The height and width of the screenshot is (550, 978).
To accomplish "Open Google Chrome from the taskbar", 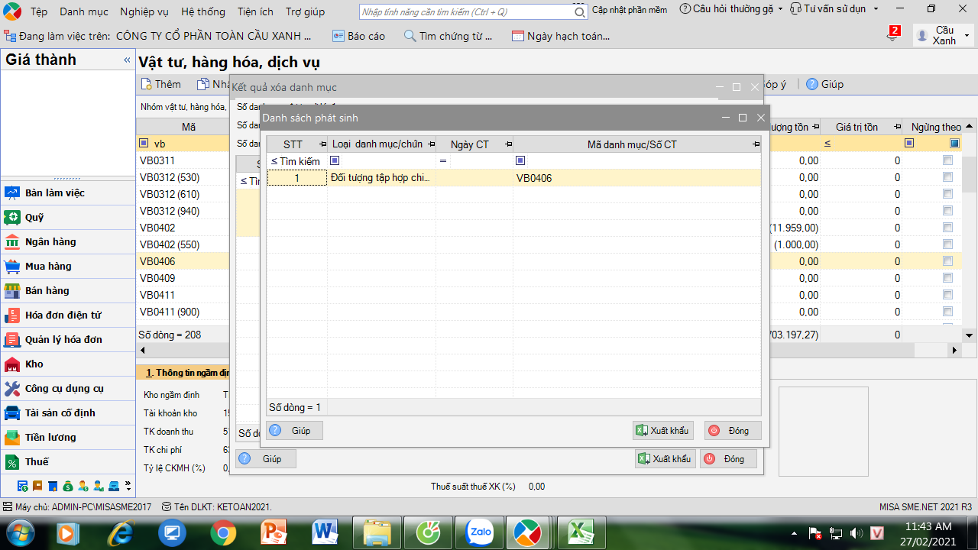I will click(223, 532).
